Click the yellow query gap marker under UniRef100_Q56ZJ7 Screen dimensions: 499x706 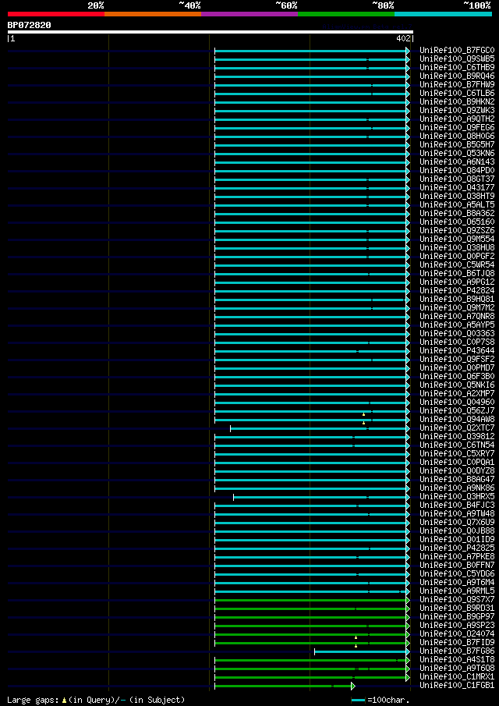tap(363, 413)
